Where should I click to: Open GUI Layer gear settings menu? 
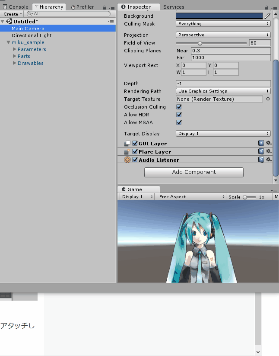click(x=269, y=143)
